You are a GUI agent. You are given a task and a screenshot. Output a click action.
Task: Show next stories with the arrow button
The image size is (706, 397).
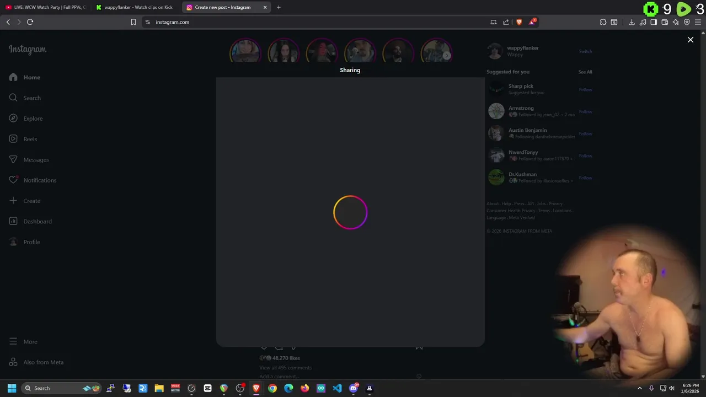tap(447, 55)
